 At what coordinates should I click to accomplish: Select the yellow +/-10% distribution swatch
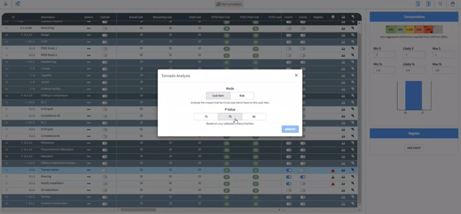pos(409,29)
